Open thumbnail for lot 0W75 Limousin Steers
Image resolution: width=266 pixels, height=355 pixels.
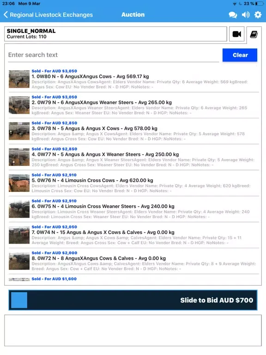click(19, 209)
